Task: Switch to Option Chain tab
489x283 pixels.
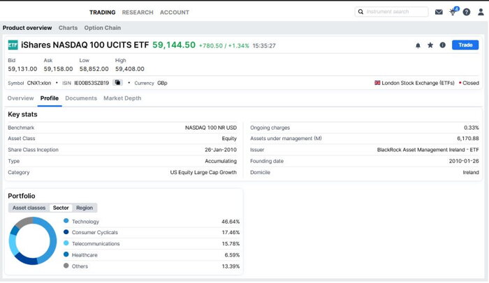Action: click(102, 28)
